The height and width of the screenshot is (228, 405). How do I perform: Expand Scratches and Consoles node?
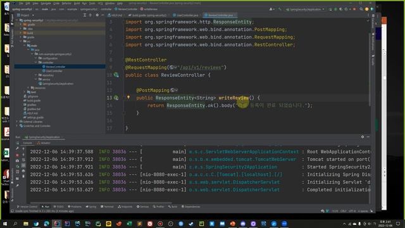[x=17, y=126]
